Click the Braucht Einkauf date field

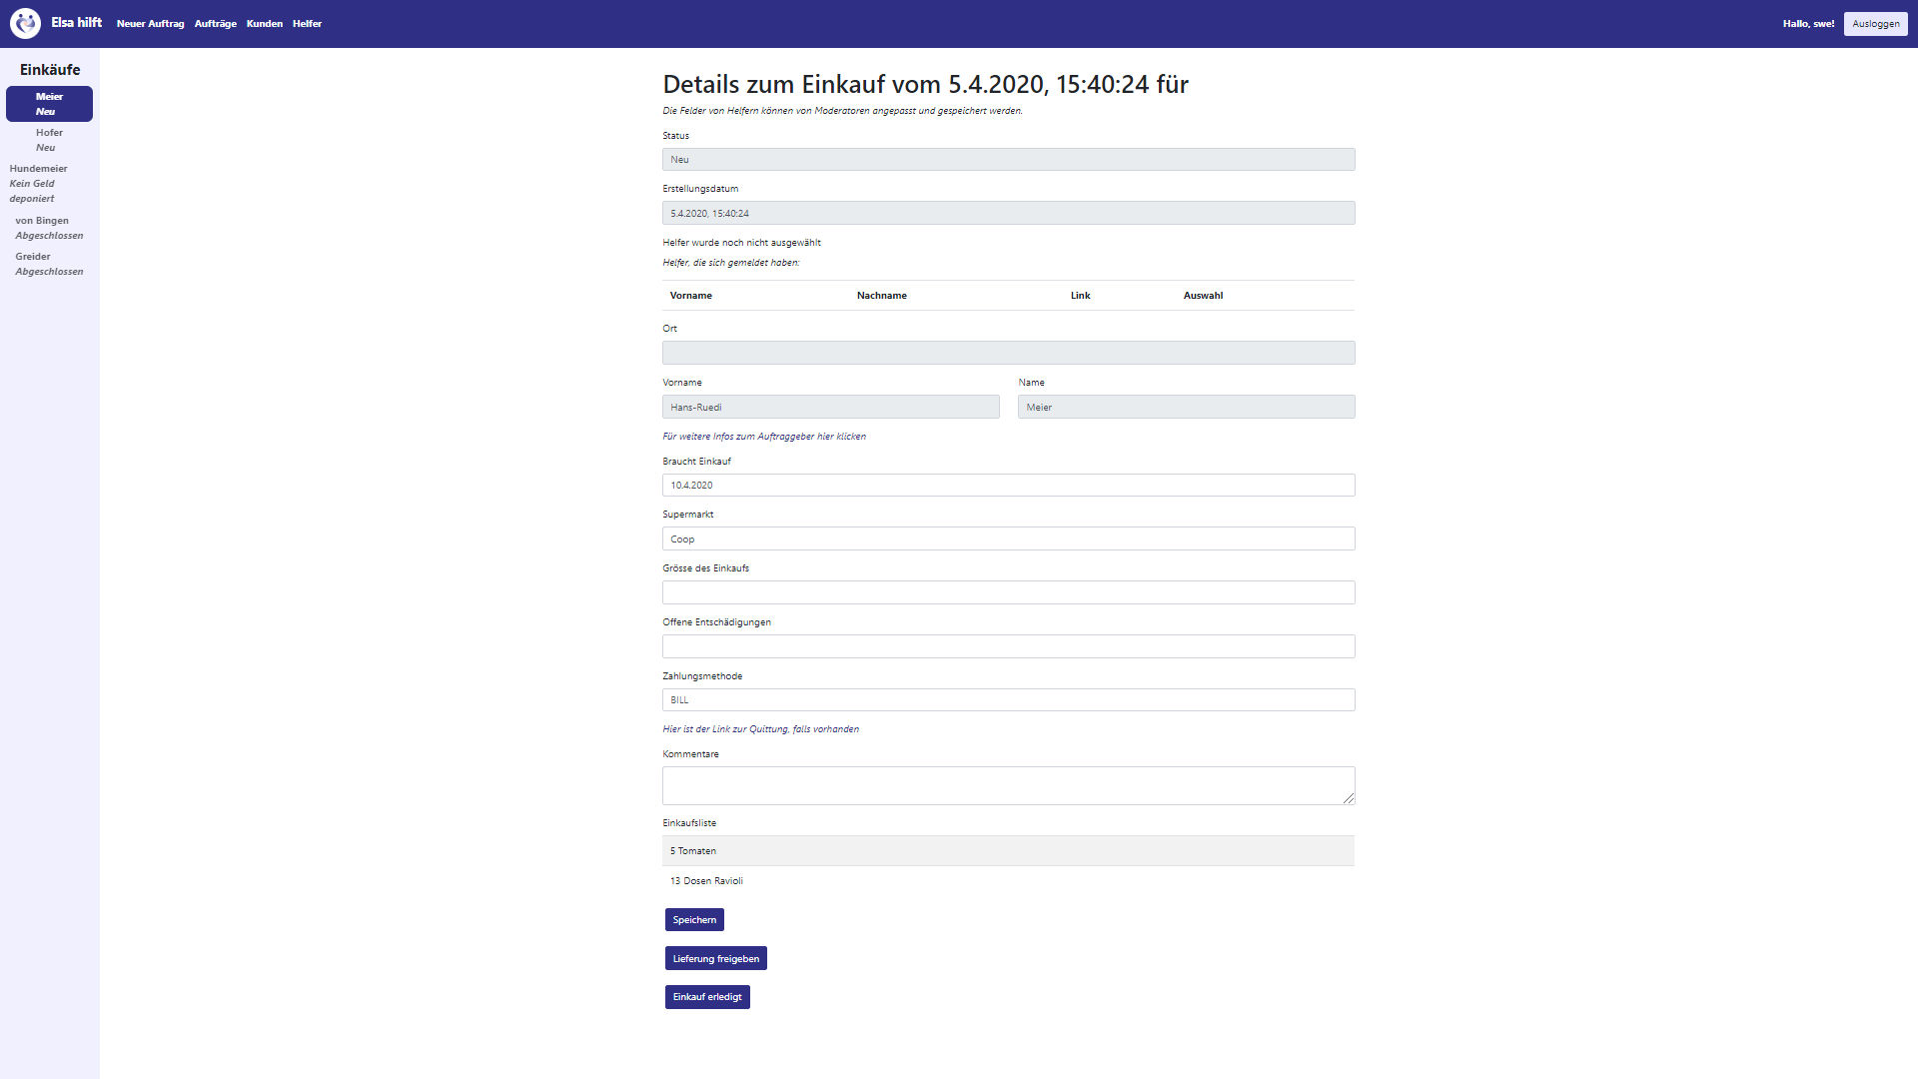pos(1008,485)
